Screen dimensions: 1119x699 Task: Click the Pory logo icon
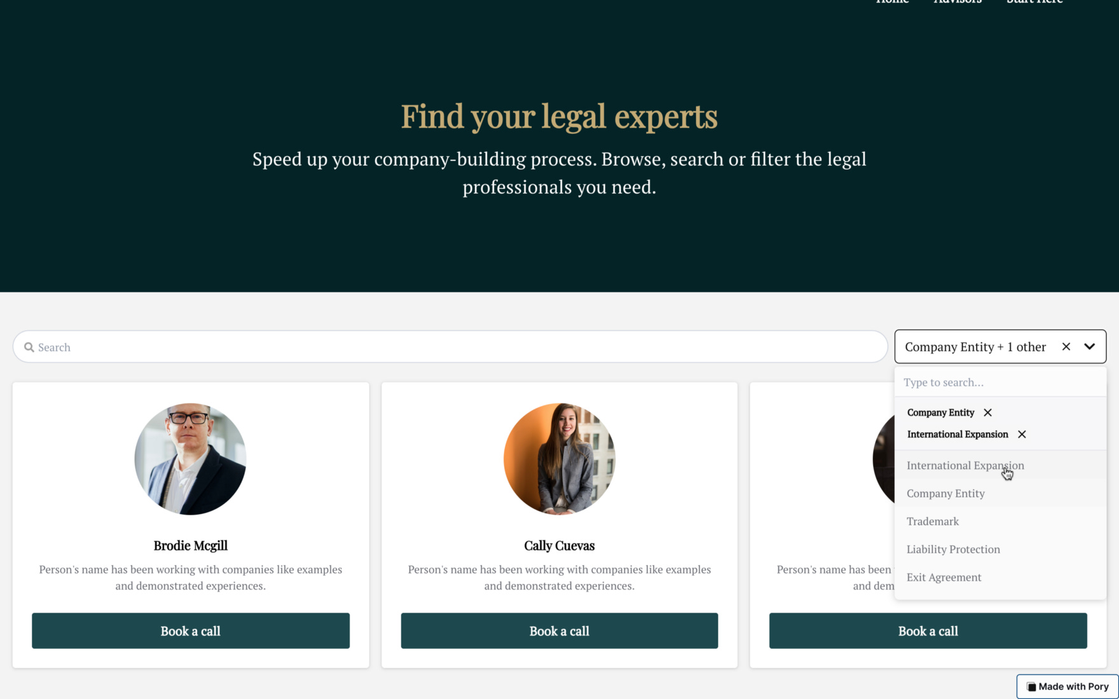1031,687
